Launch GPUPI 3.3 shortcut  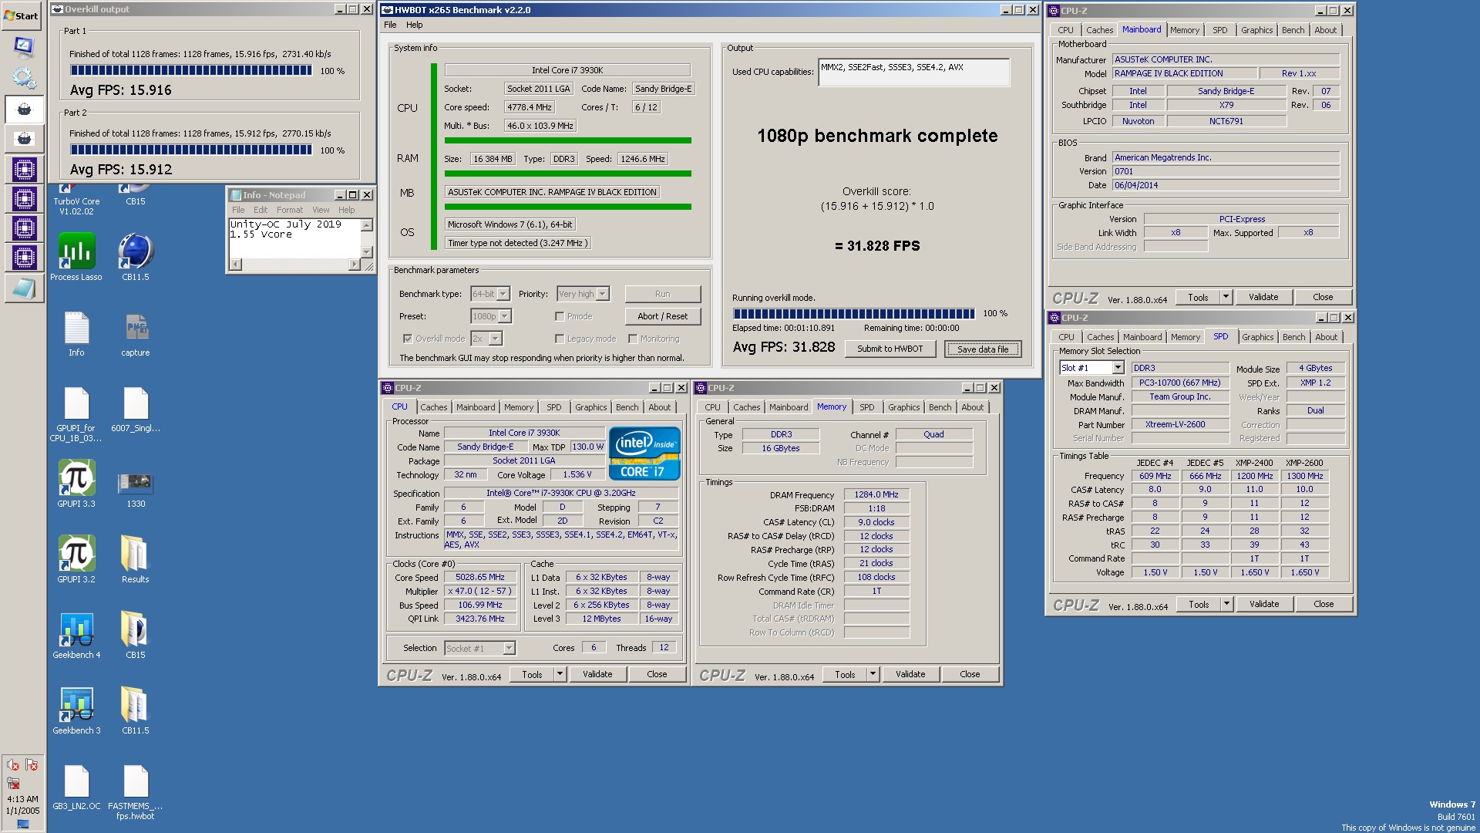pos(76,484)
